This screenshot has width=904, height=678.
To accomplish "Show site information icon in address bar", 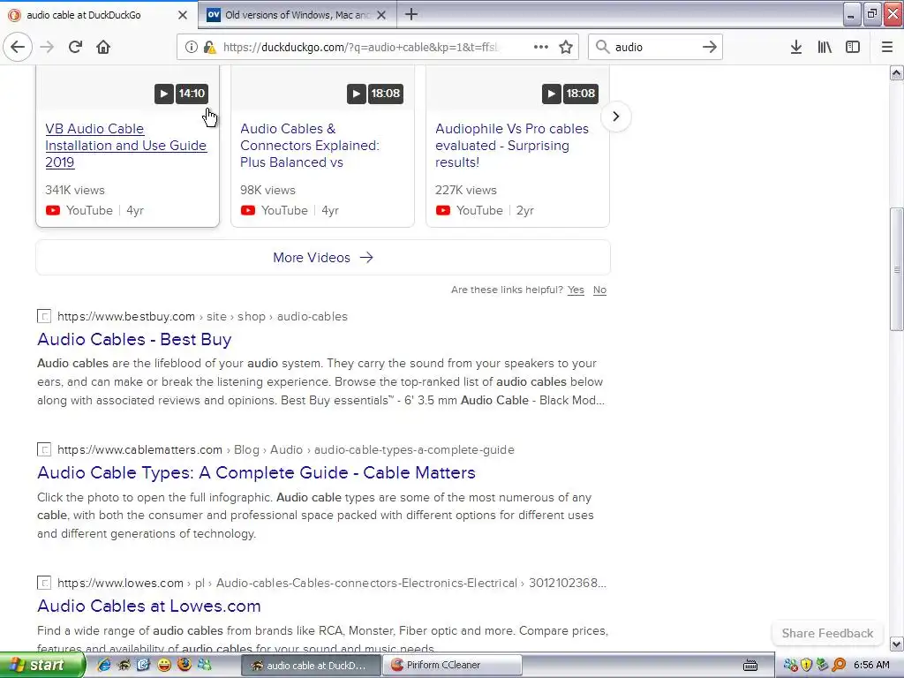I will point(192,48).
